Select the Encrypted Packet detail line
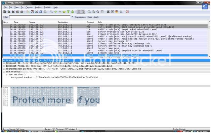 (x=56, y=77)
